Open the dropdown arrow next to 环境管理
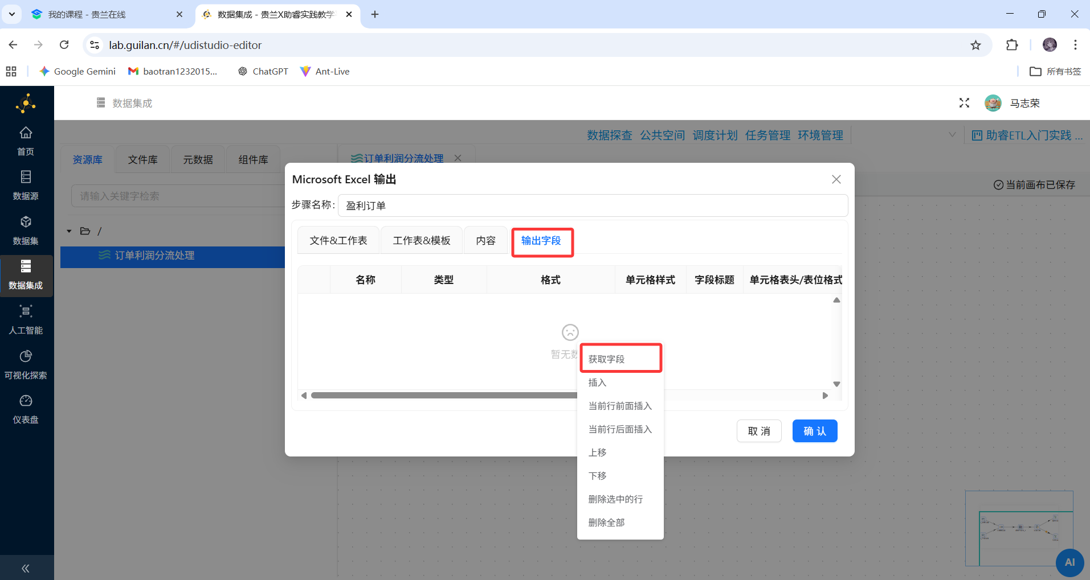1090x580 pixels. pyautogui.click(x=951, y=135)
